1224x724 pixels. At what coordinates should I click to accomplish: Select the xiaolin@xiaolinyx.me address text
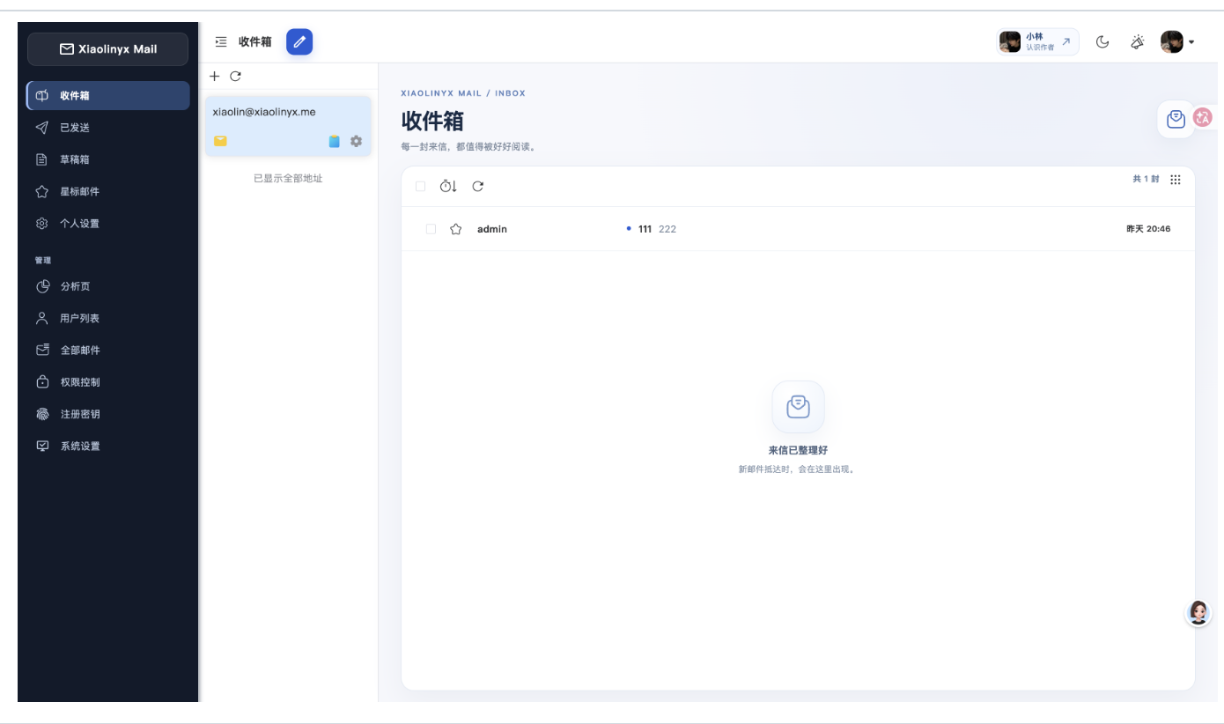pyautogui.click(x=264, y=112)
